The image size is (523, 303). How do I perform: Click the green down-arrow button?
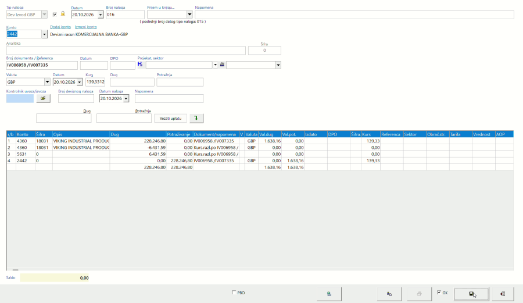[x=196, y=118]
